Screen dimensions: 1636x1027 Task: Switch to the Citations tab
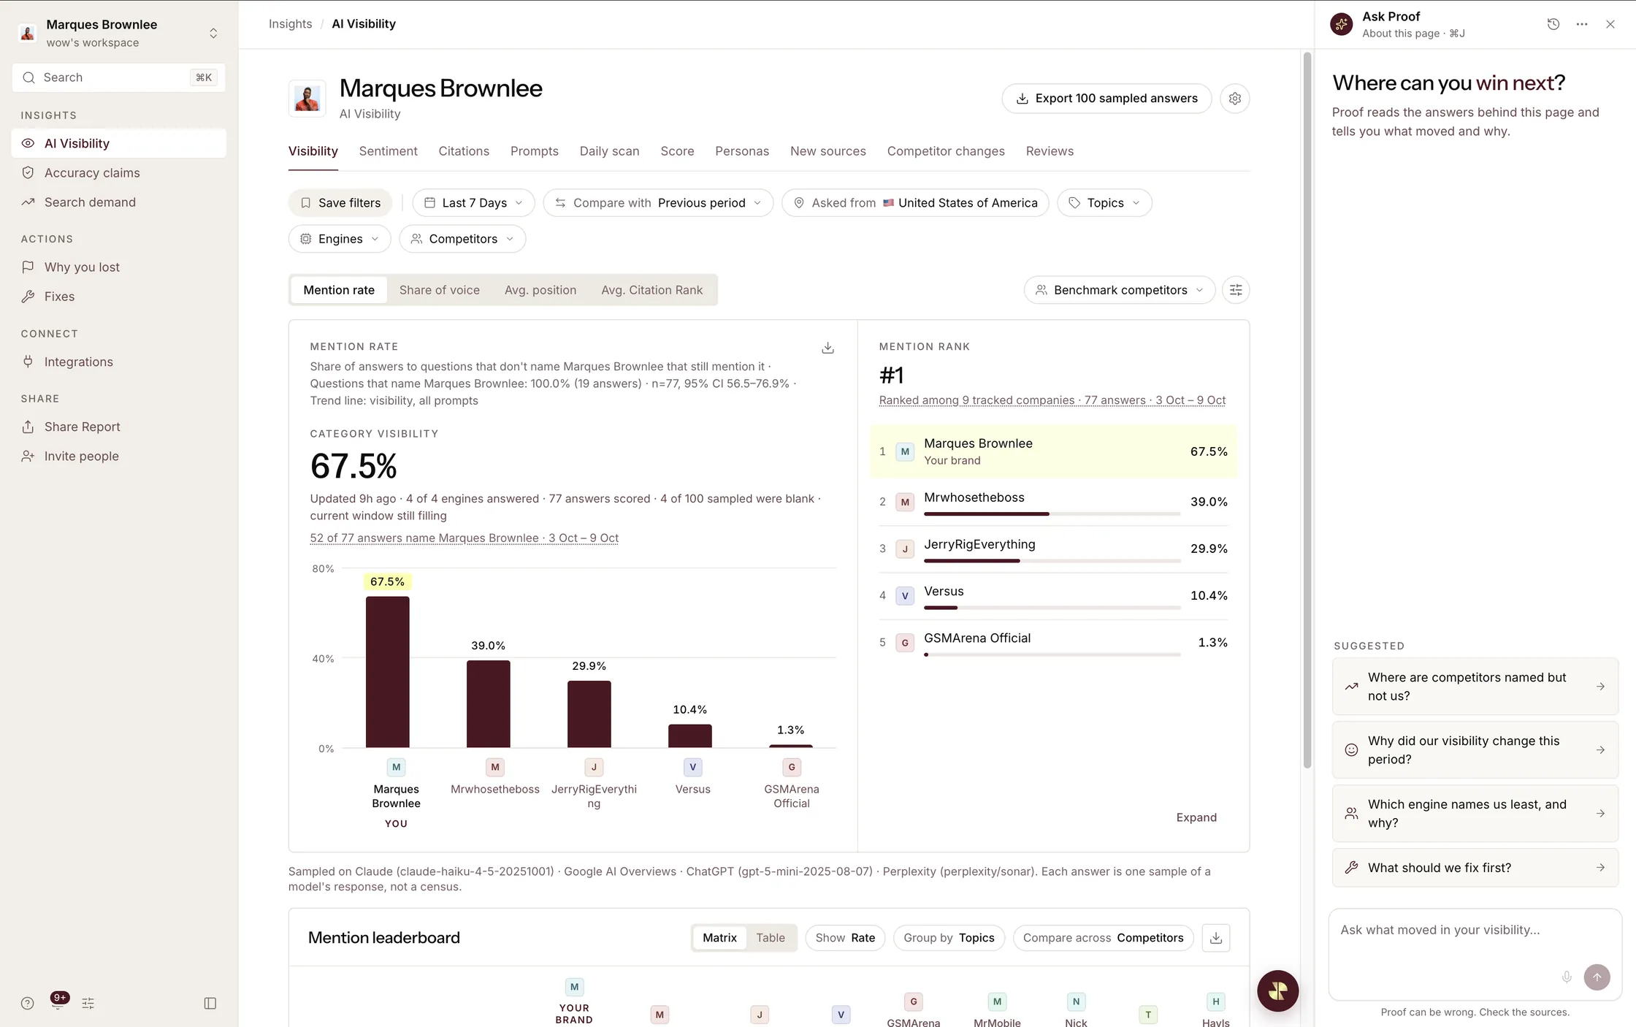[x=464, y=151]
